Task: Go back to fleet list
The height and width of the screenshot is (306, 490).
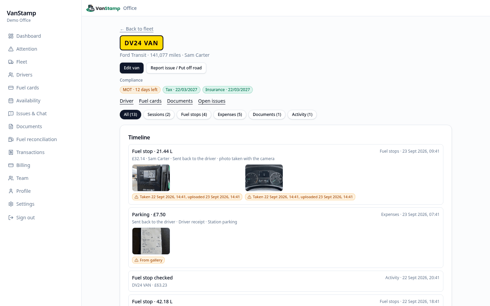Action: pyautogui.click(x=136, y=29)
